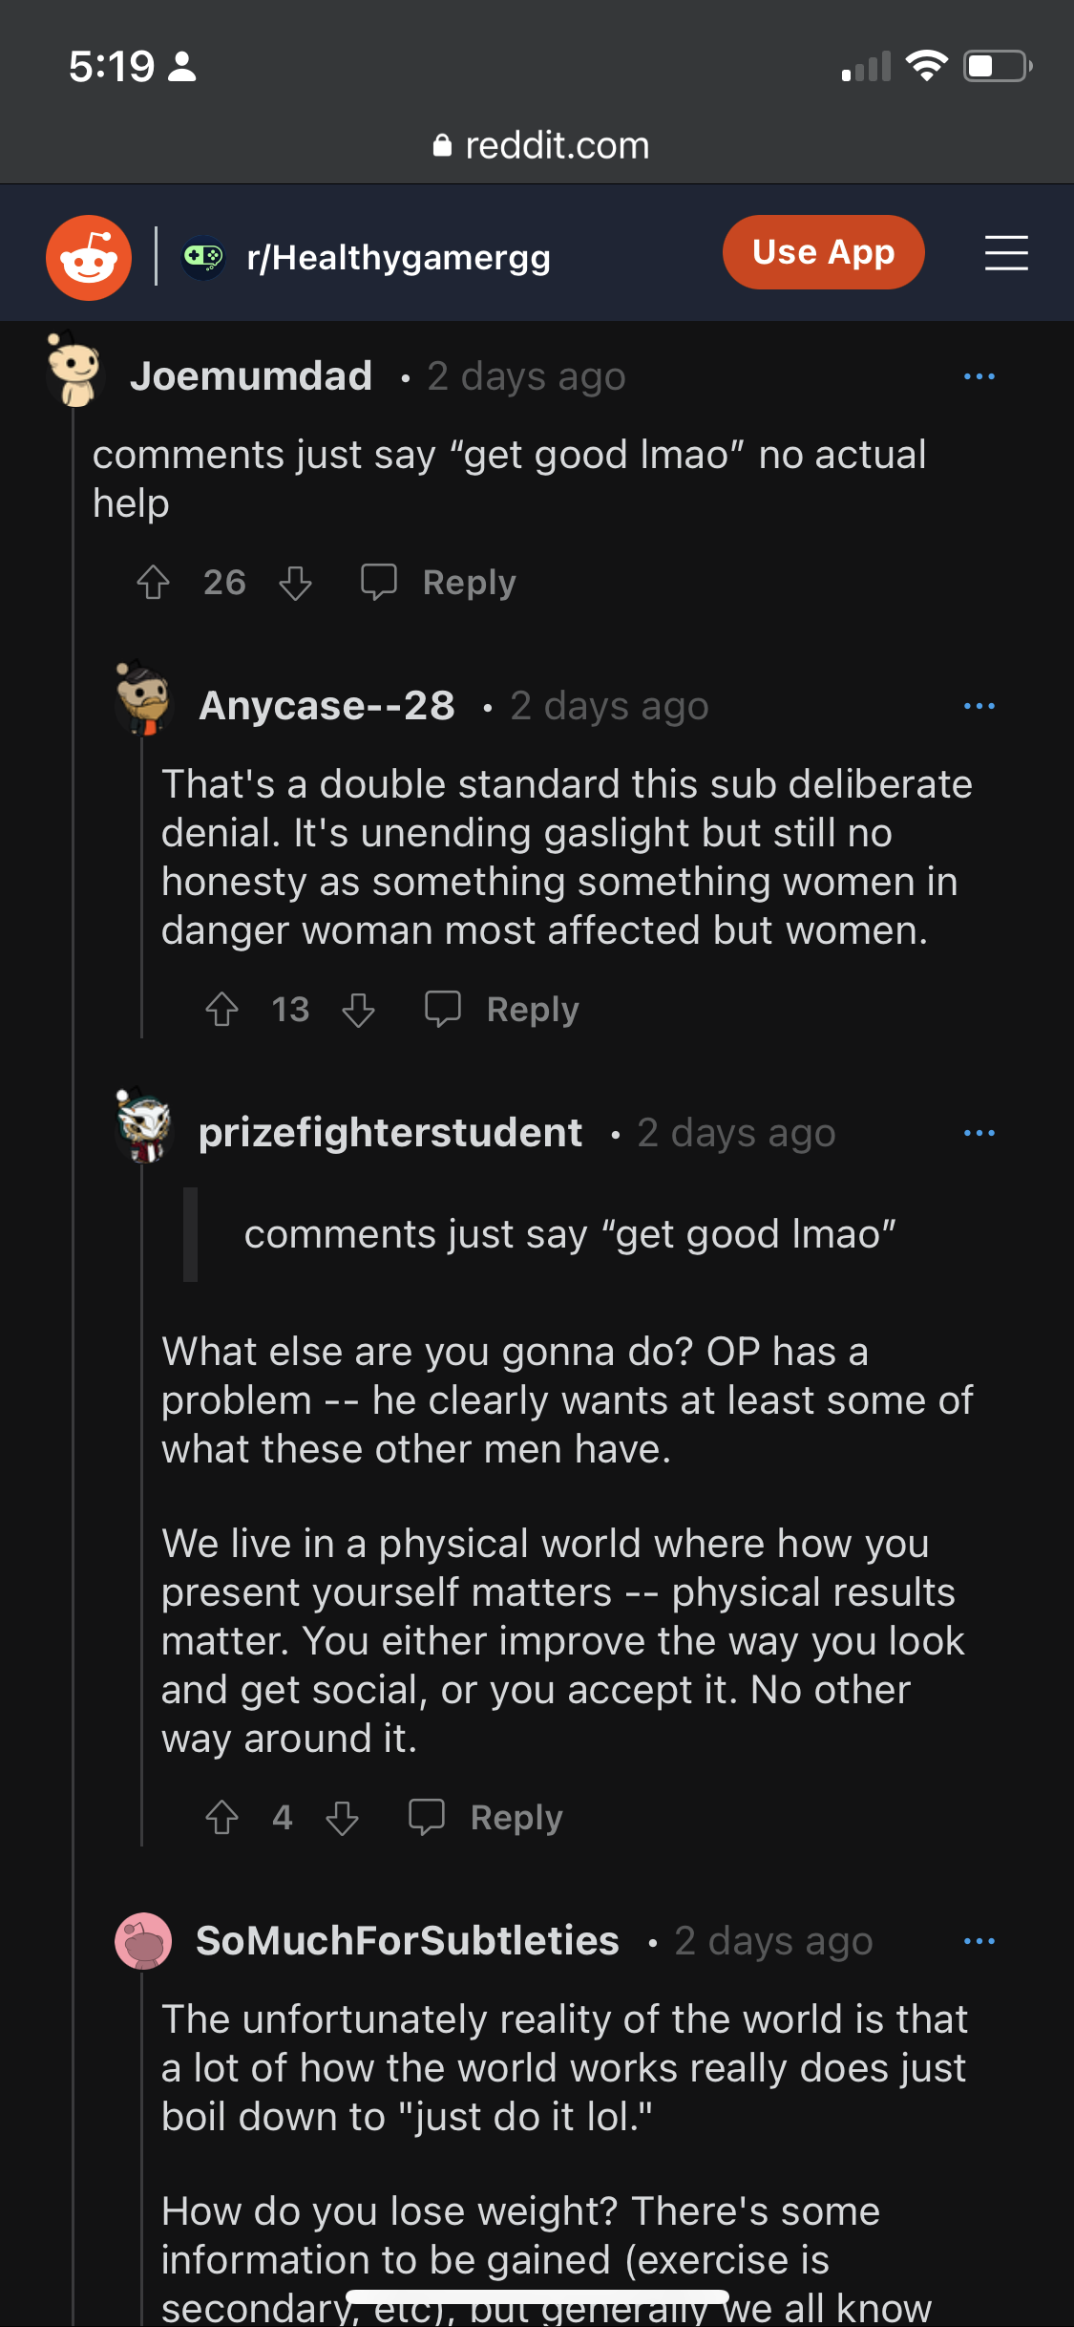Open the r/Healthygamergg subreddit link
1074x2327 pixels.
(397, 258)
